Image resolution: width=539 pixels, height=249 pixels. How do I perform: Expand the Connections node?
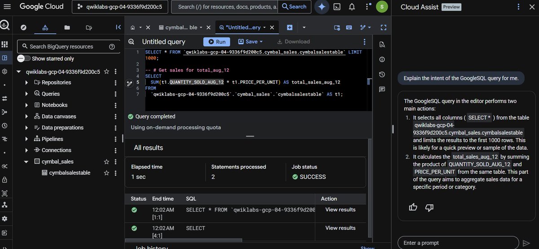point(27,150)
